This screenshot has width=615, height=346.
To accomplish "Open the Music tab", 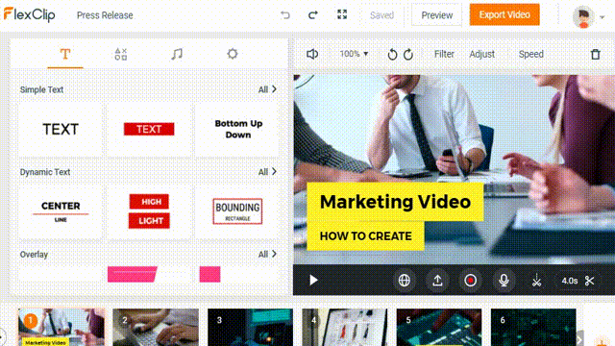I will (177, 54).
